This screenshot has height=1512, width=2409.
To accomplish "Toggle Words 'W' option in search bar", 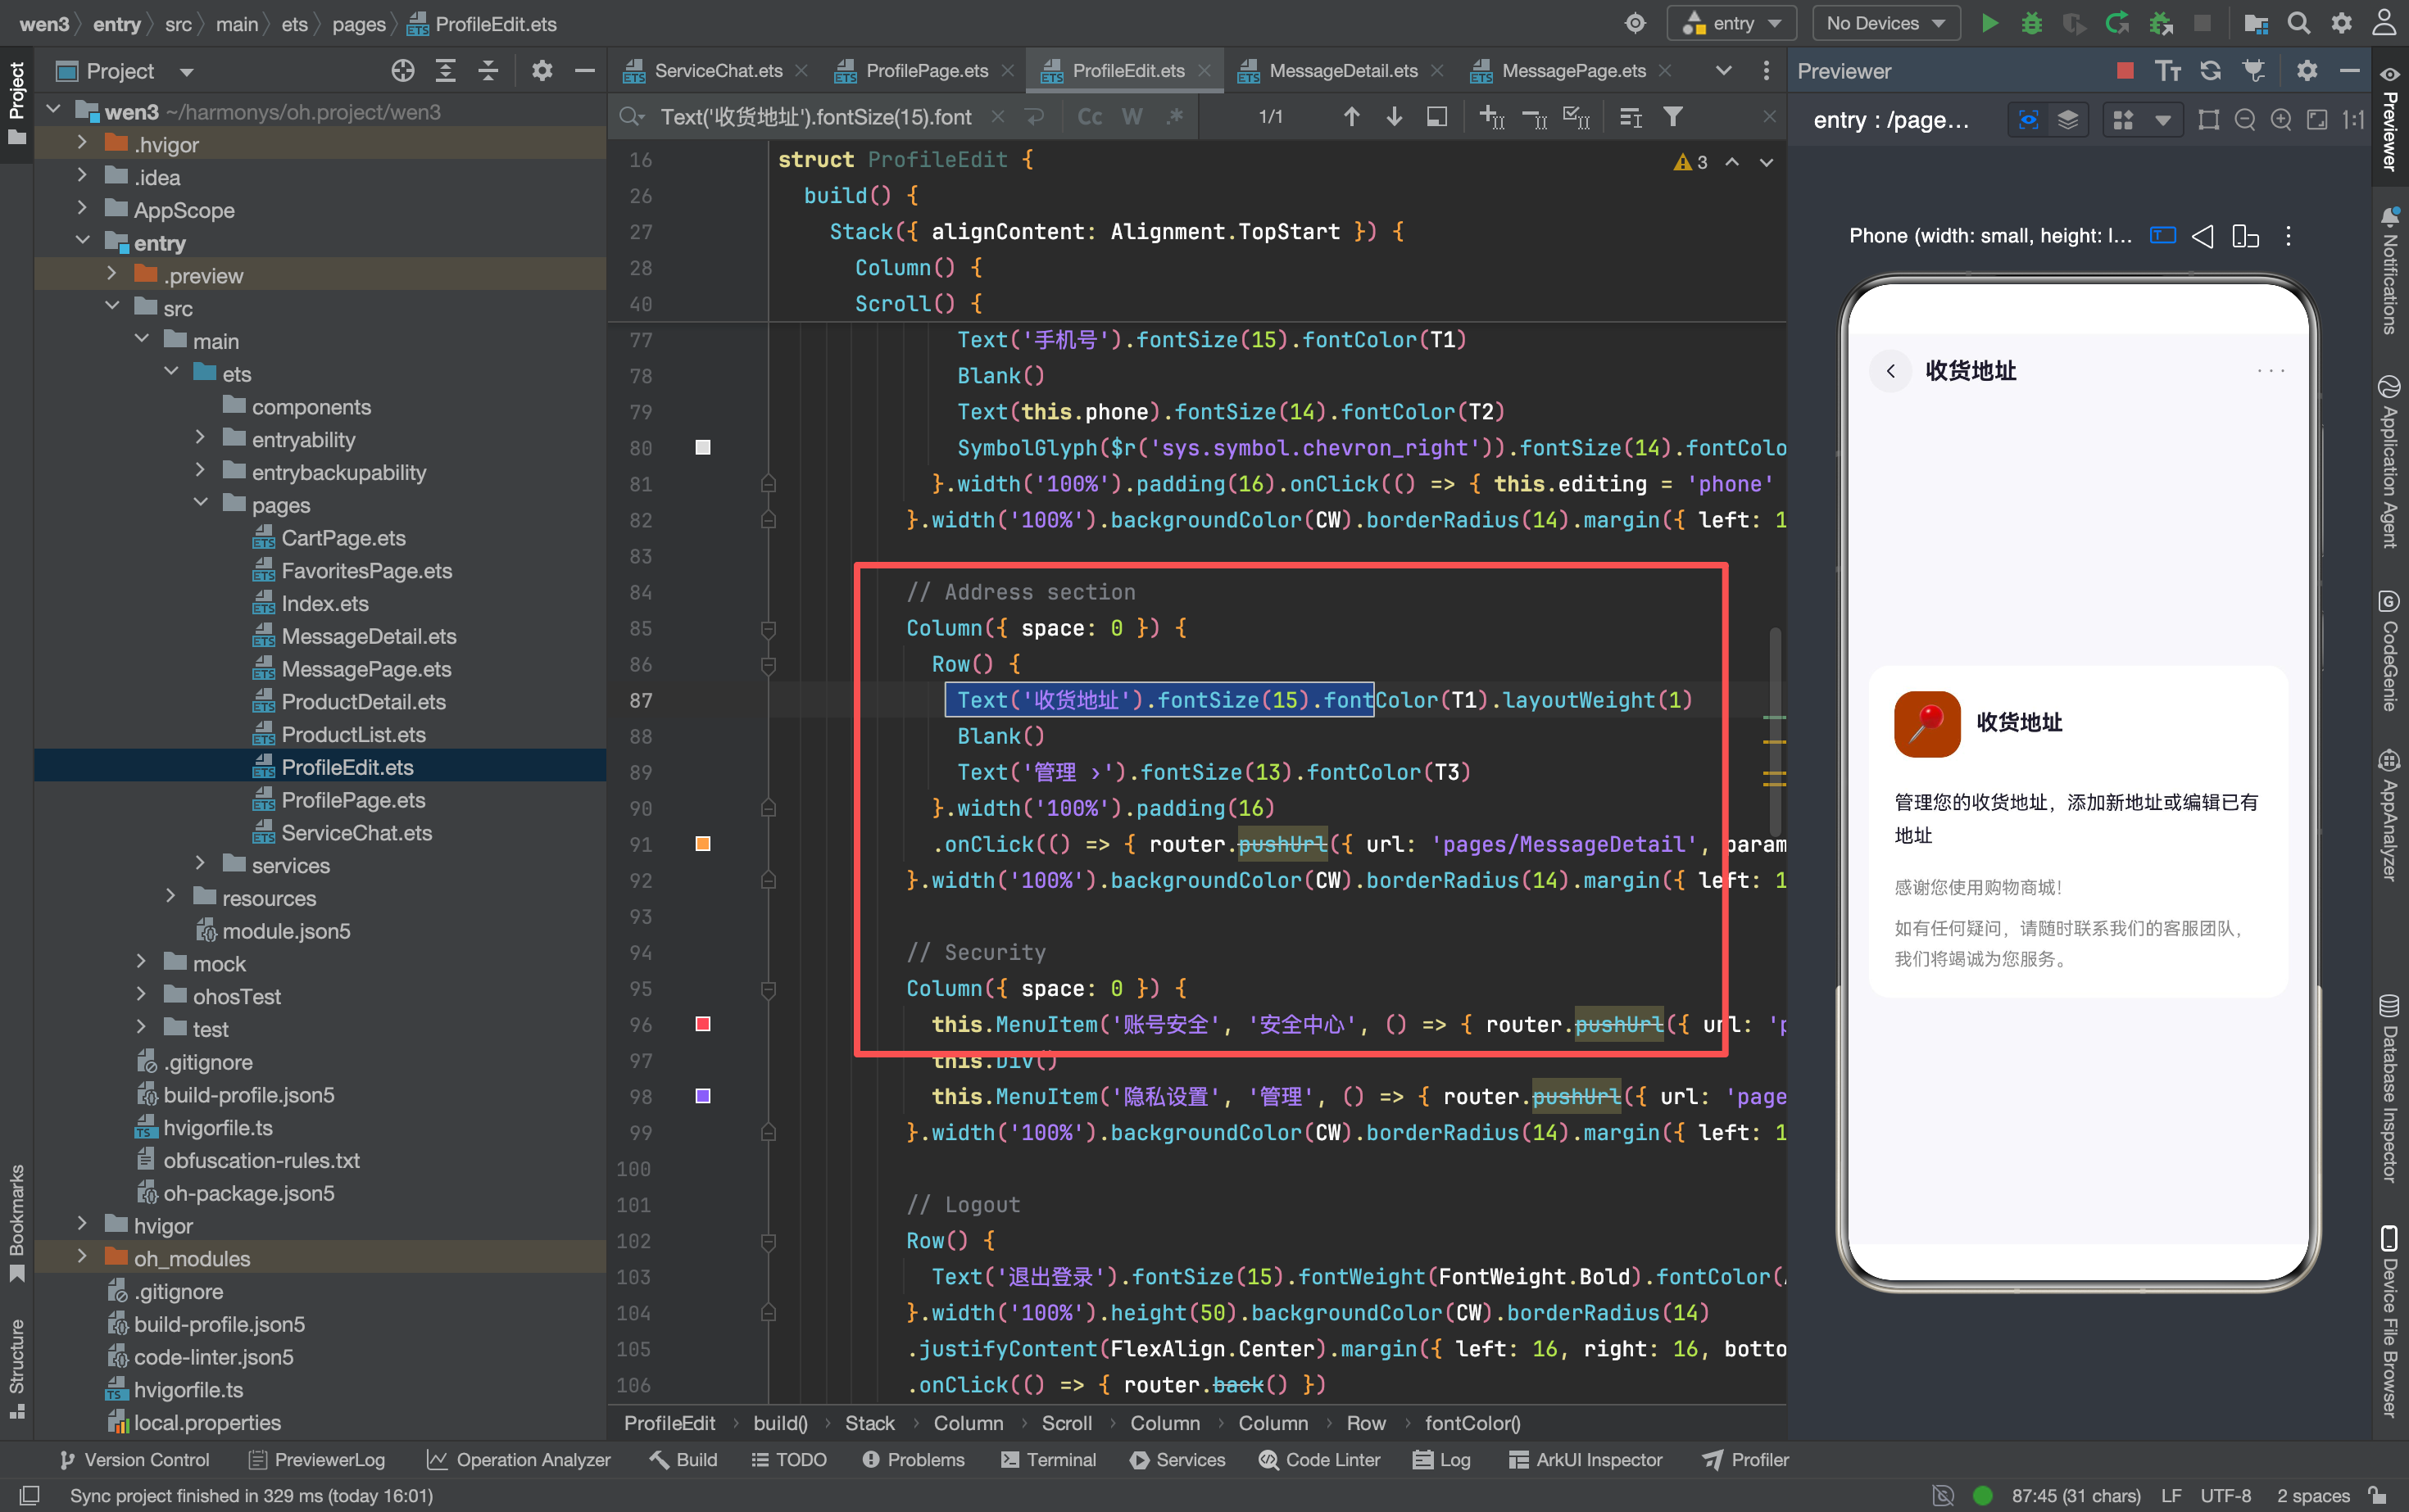I will (x=1132, y=117).
